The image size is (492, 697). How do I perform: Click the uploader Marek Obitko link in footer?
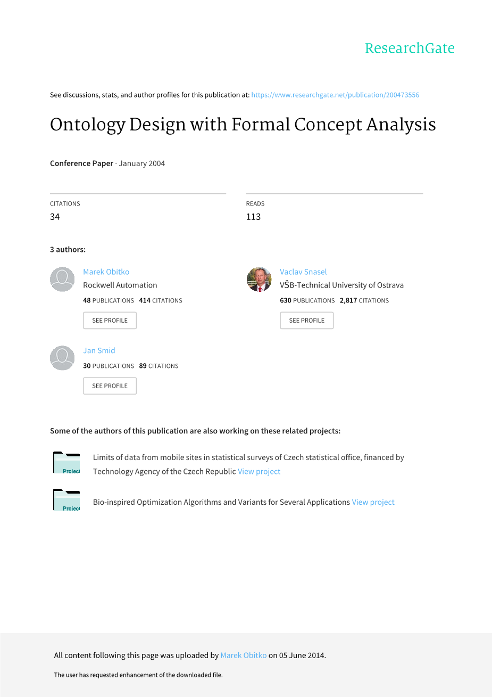(x=243, y=655)
